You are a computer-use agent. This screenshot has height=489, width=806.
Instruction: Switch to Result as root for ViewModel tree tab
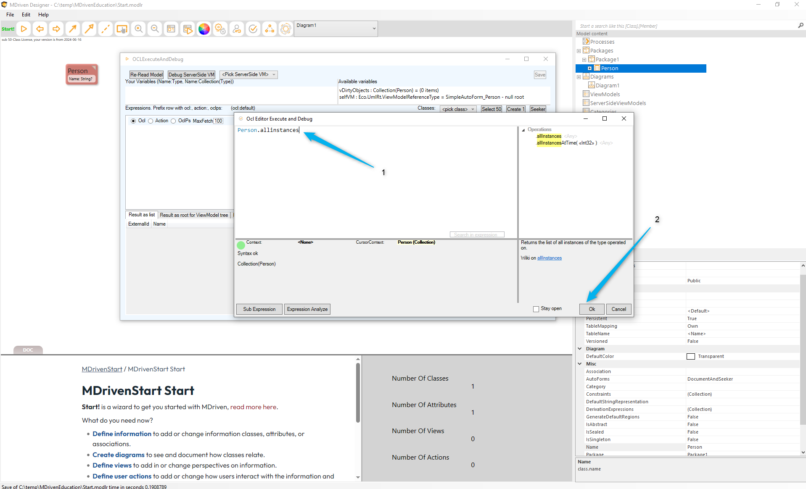[x=194, y=215]
